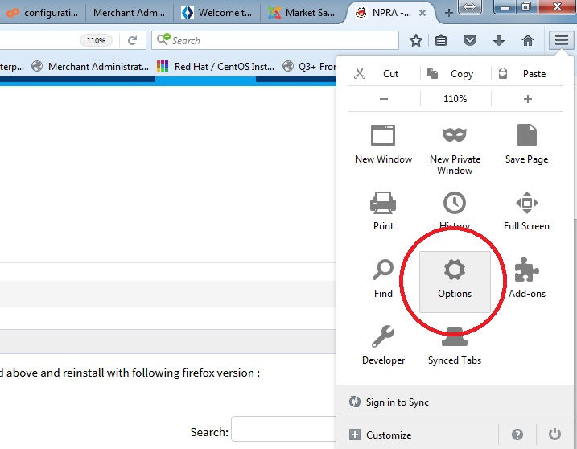Open a New Window
This screenshot has width=577, height=449.
tap(383, 135)
